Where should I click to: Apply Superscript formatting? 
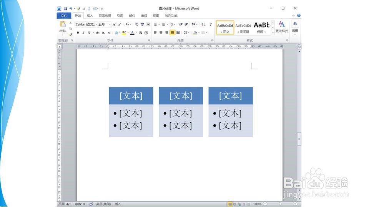click(x=109, y=33)
